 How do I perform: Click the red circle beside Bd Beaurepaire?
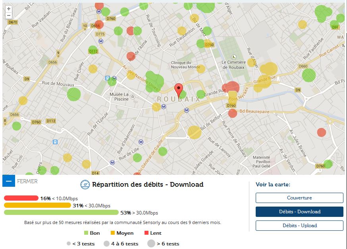(233, 113)
